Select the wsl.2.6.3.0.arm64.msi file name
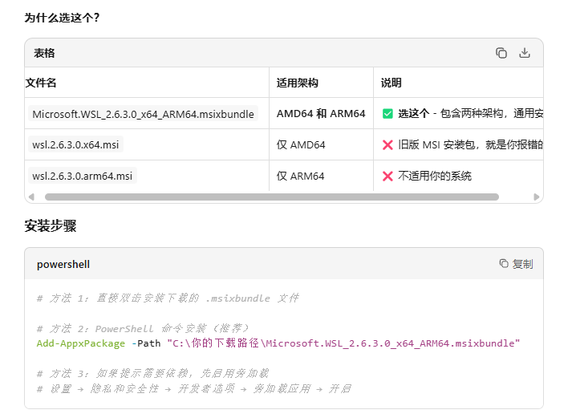572x418 pixels. [82, 177]
